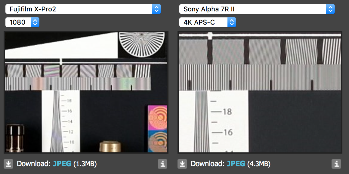Click the download arrow icon under Sony image
The image size is (349, 174).
pyautogui.click(x=182, y=164)
